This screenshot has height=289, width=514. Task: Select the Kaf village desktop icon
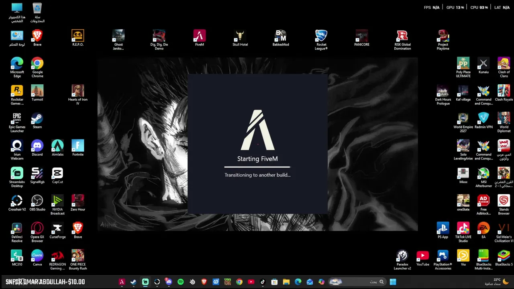463,93
